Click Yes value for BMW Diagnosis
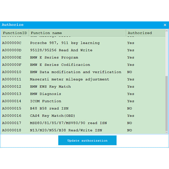 pyautogui.click(x=131, y=94)
